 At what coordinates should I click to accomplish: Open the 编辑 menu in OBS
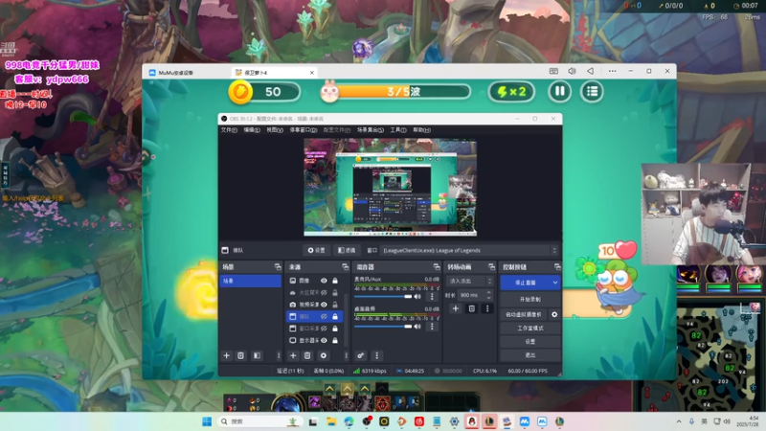(x=252, y=130)
